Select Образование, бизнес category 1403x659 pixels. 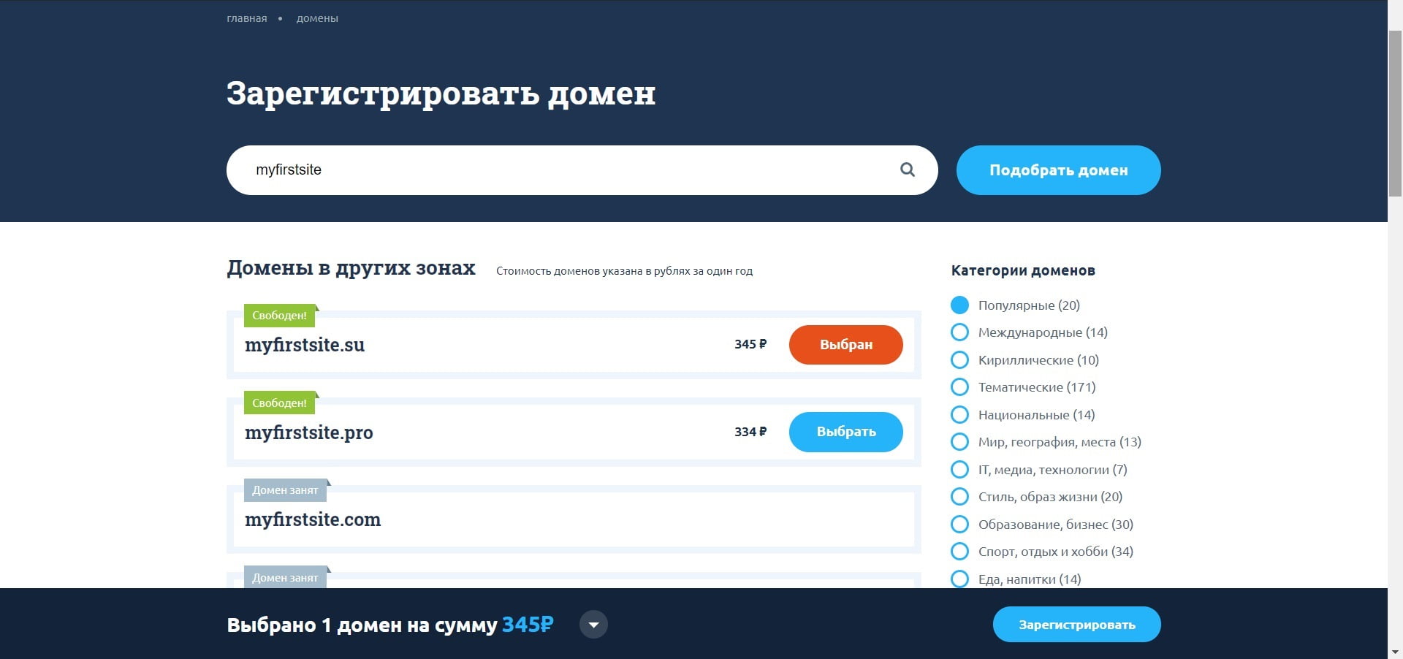(x=959, y=525)
